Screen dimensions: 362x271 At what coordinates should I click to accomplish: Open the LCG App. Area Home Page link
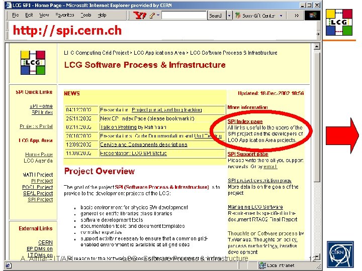tap(39, 155)
